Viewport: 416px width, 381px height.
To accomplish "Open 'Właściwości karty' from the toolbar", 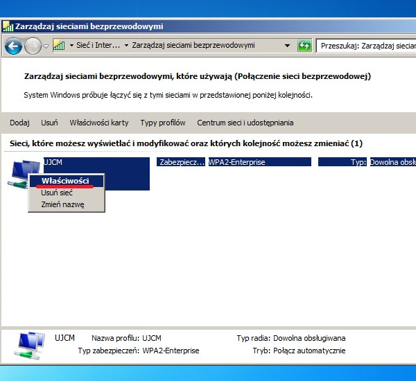I will pyautogui.click(x=99, y=123).
